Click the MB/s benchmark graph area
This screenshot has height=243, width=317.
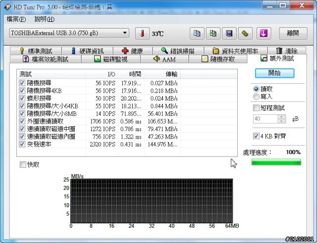pos(152,201)
